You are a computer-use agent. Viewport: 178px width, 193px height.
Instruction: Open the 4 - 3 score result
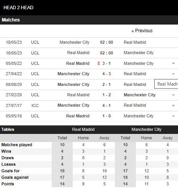point(106,74)
